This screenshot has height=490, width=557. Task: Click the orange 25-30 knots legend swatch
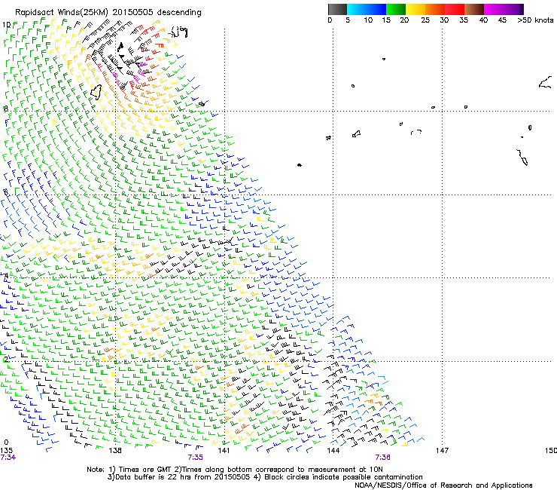435,9
